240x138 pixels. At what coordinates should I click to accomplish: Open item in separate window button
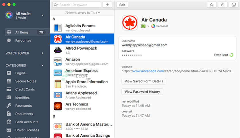click(234, 5)
